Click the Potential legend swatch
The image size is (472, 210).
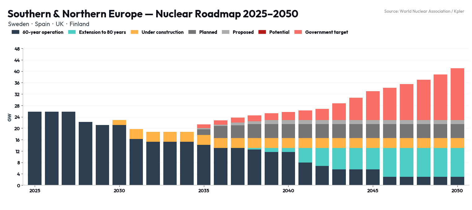[x=262, y=32]
